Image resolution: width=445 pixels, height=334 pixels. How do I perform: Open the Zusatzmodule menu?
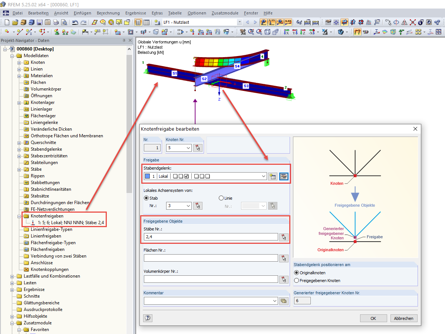tap(224, 13)
